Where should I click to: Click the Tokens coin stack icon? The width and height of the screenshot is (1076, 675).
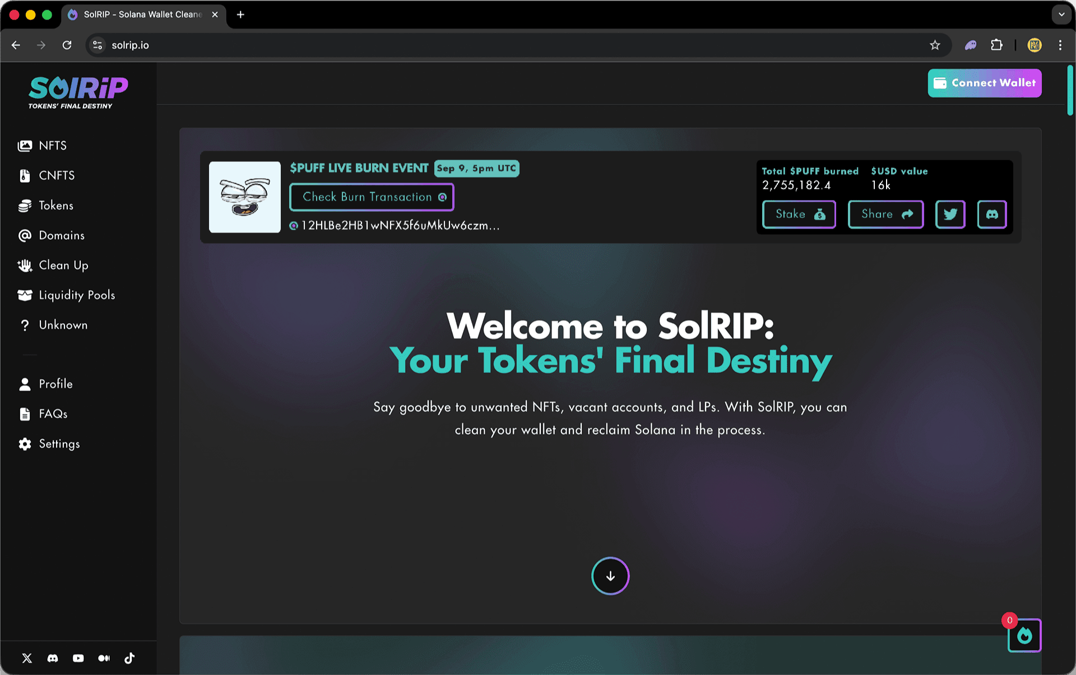tap(25, 206)
